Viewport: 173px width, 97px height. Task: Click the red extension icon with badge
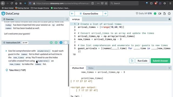(x=156, y=3)
